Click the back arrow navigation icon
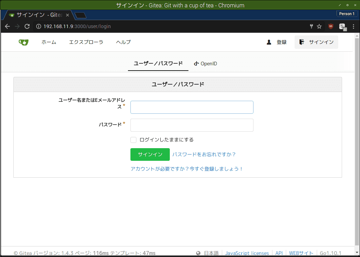The width and height of the screenshot is (360, 257). (7, 26)
